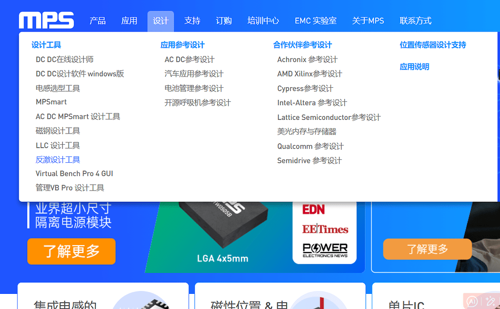Screen dimensions: 500x309
Task: Open the 培训中心 menu item
Action: (x=263, y=20)
